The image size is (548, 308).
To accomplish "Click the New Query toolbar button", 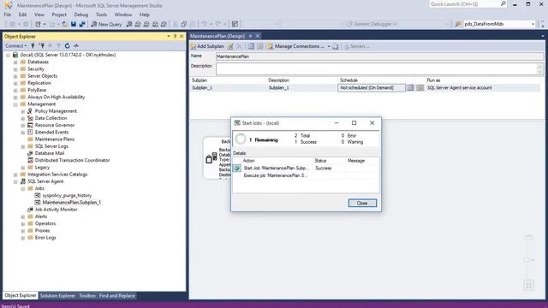I will [106, 24].
